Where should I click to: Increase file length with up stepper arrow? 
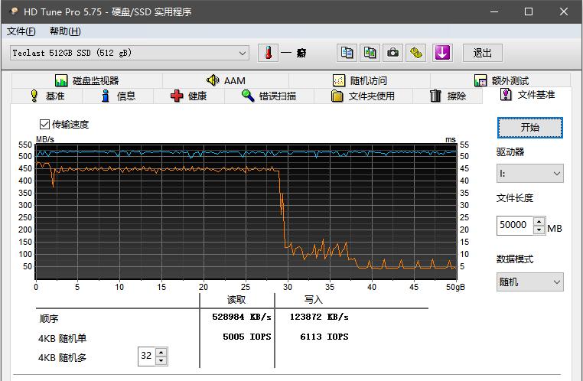(539, 222)
